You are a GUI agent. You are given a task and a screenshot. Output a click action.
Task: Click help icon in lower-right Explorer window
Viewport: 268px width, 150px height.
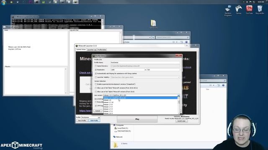click(223, 85)
